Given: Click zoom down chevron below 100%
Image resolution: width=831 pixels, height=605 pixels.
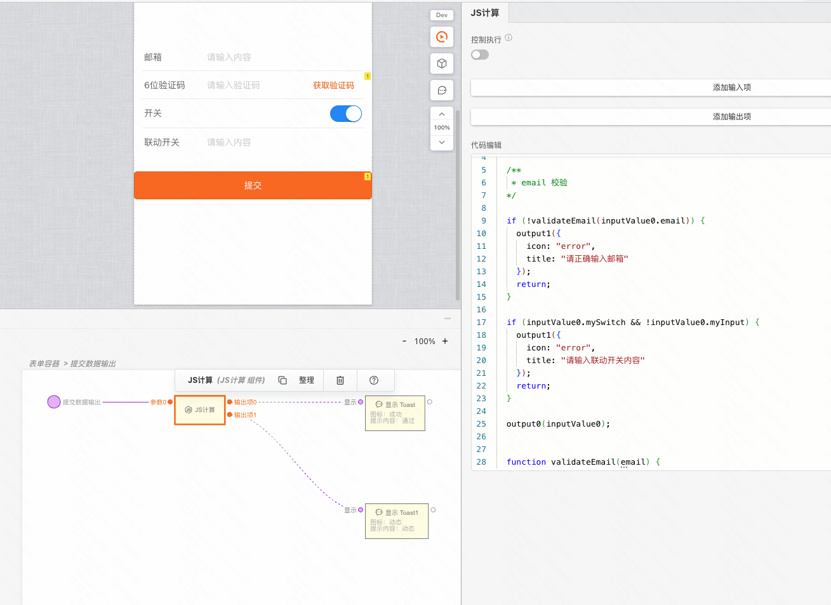Looking at the screenshot, I should click(x=442, y=142).
